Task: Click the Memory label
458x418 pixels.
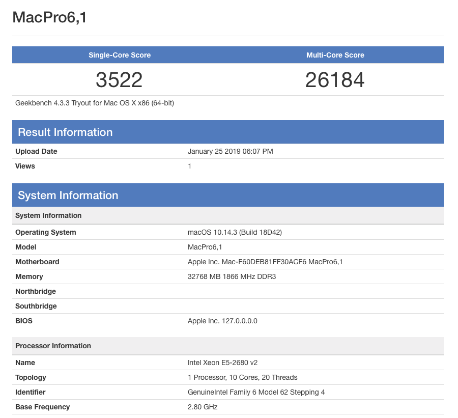Action: (x=29, y=277)
